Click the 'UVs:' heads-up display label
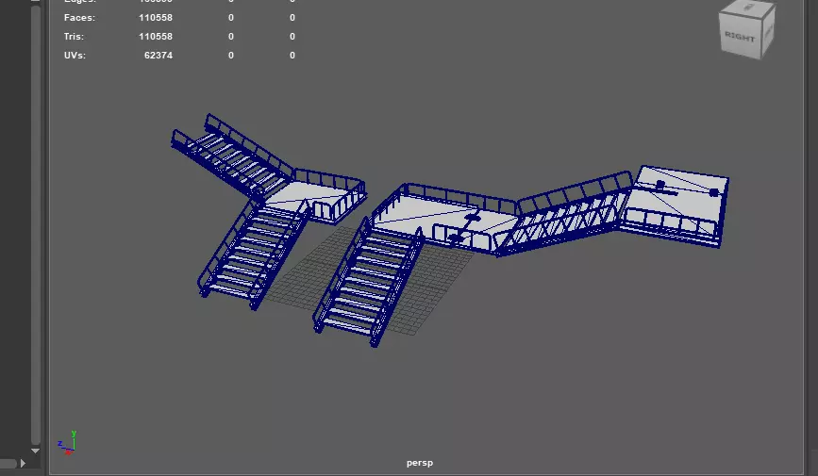Viewport: 818px width, 476px height. [75, 56]
